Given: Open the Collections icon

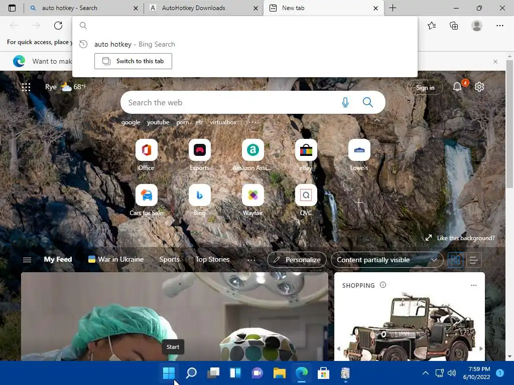Looking at the screenshot, I should (x=454, y=26).
